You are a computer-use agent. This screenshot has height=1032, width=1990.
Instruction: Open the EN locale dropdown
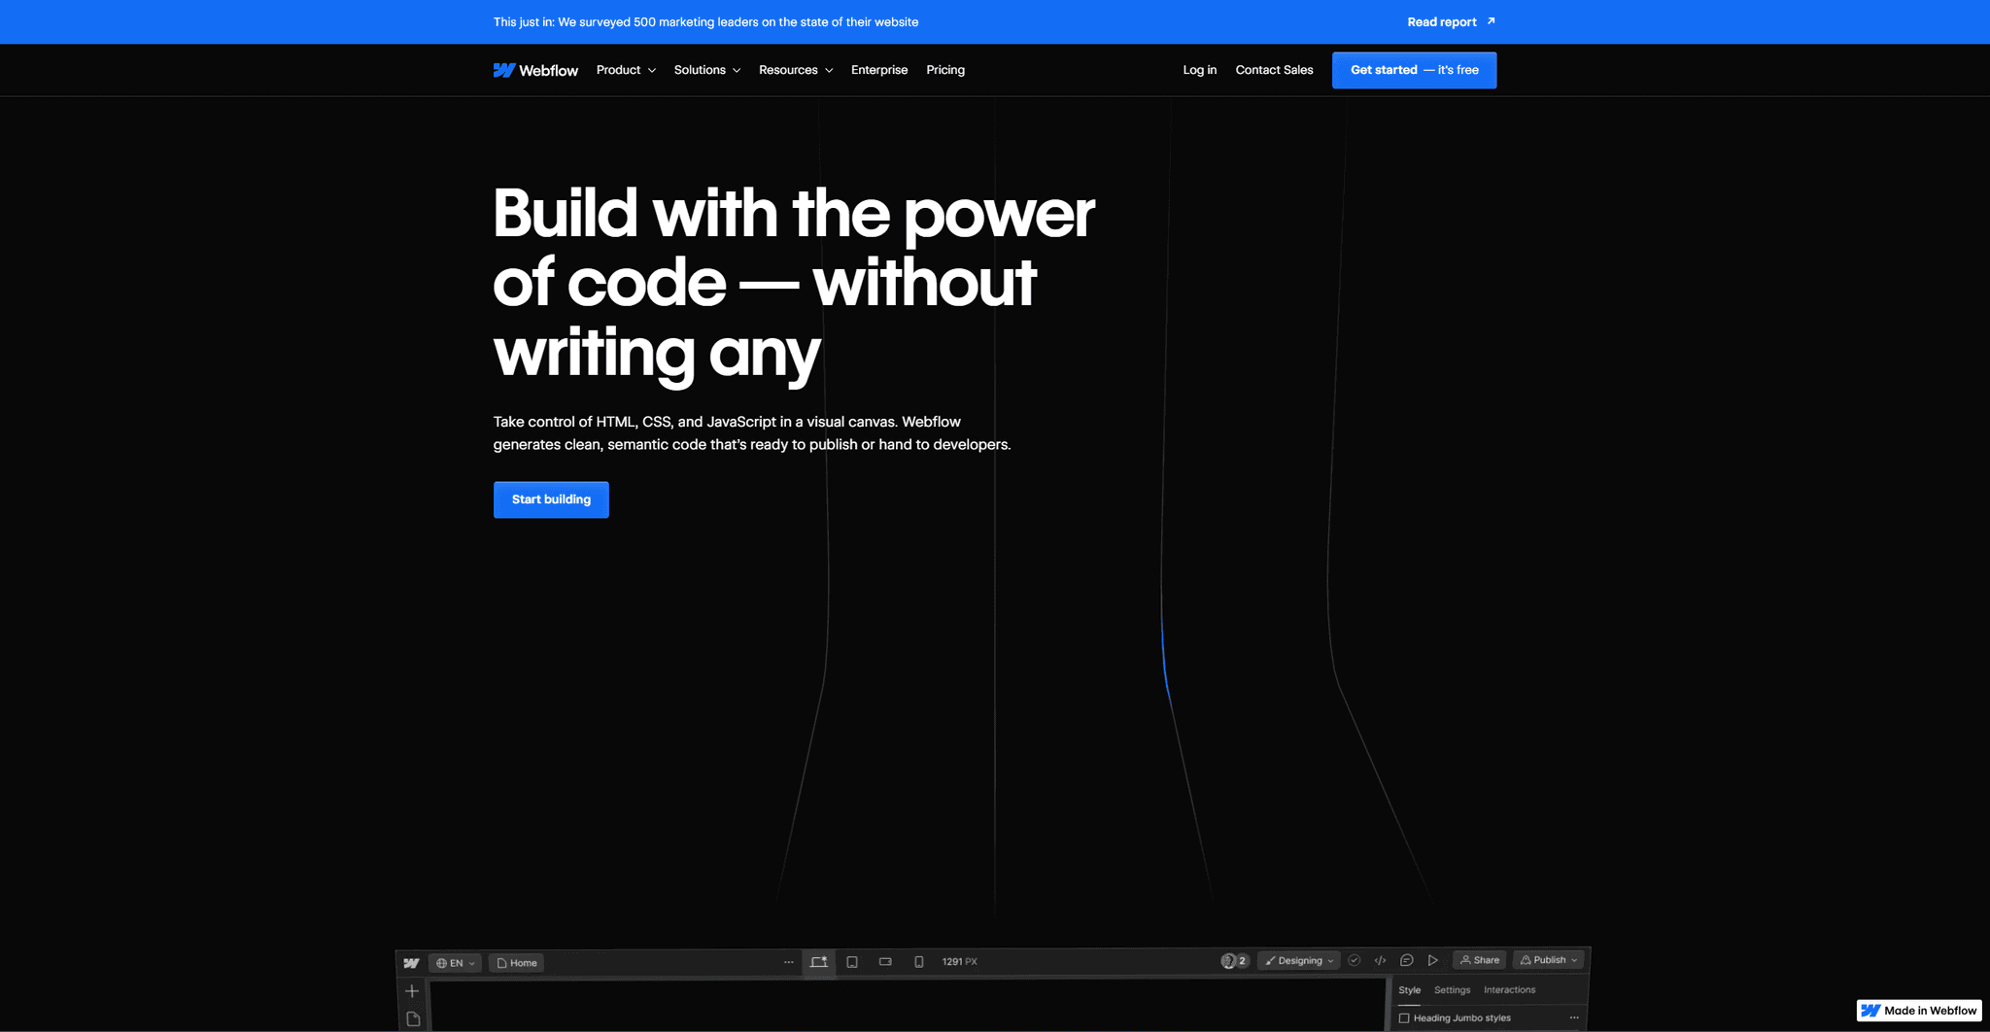(456, 963)
